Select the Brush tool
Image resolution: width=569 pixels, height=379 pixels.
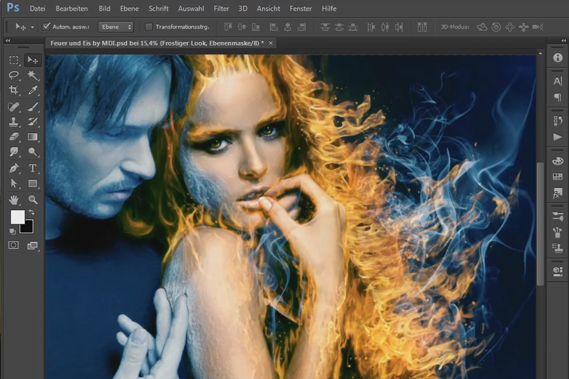coord(33,107)
